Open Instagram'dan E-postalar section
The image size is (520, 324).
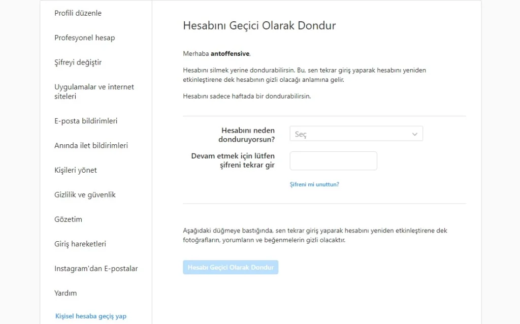pos(96,269)
